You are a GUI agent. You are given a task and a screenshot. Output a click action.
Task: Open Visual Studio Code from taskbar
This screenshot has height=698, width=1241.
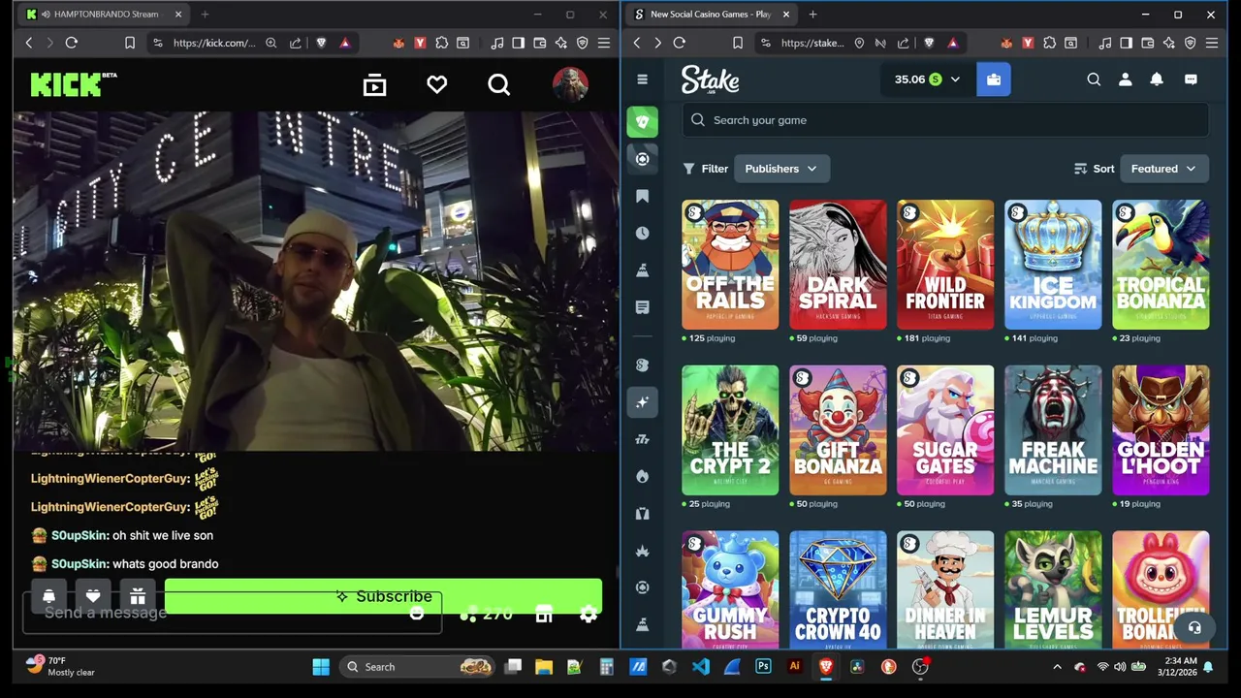coord(701,667)
